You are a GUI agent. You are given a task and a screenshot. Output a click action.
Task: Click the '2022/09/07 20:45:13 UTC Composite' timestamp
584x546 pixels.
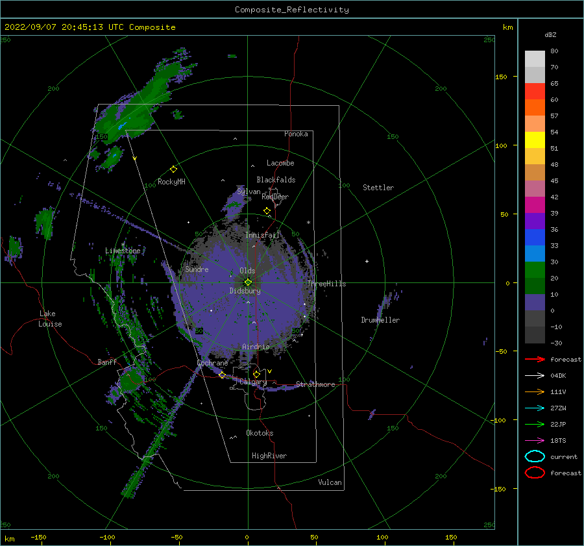(90, 27)
